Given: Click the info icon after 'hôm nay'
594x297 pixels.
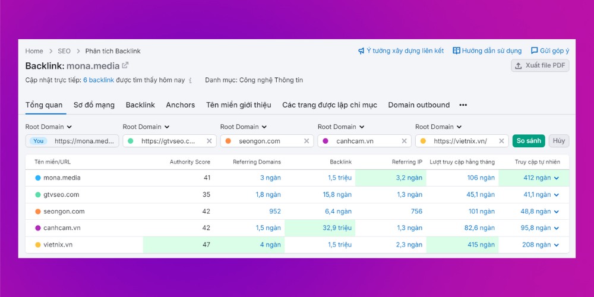Looking at the screenshot, I should (x=190, y=80).
